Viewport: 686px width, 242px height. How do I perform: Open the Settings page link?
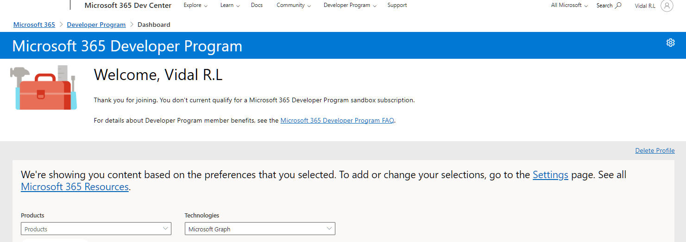pos(550,175)
